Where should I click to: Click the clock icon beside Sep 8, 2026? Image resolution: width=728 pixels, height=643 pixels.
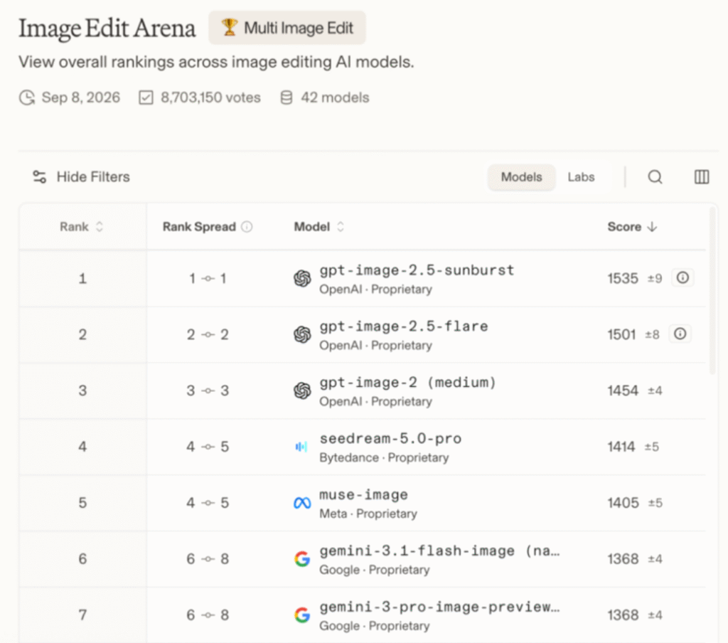[x=27, y=97]
